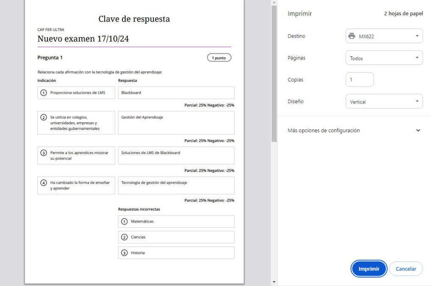
Task: Click the preview scrollbar up arrow
Action: (274, 3)
